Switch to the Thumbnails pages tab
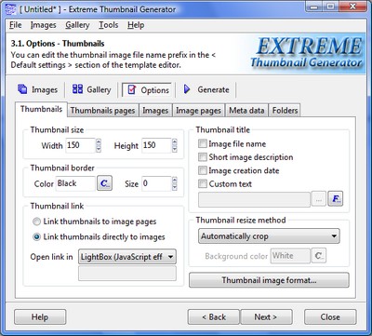Viewport: 372px width, 336px height. pyautogui.click(x=102, y=111)
